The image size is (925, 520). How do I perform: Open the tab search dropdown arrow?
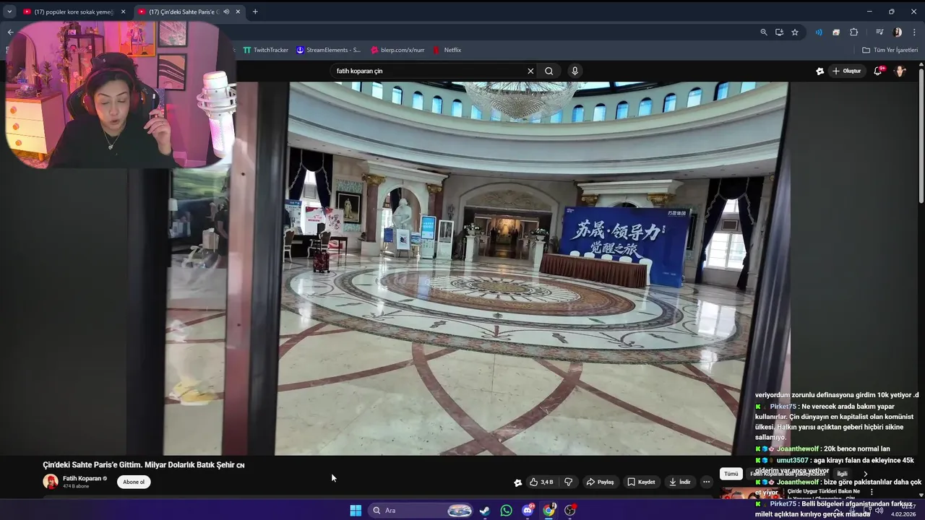coord(9,12)
